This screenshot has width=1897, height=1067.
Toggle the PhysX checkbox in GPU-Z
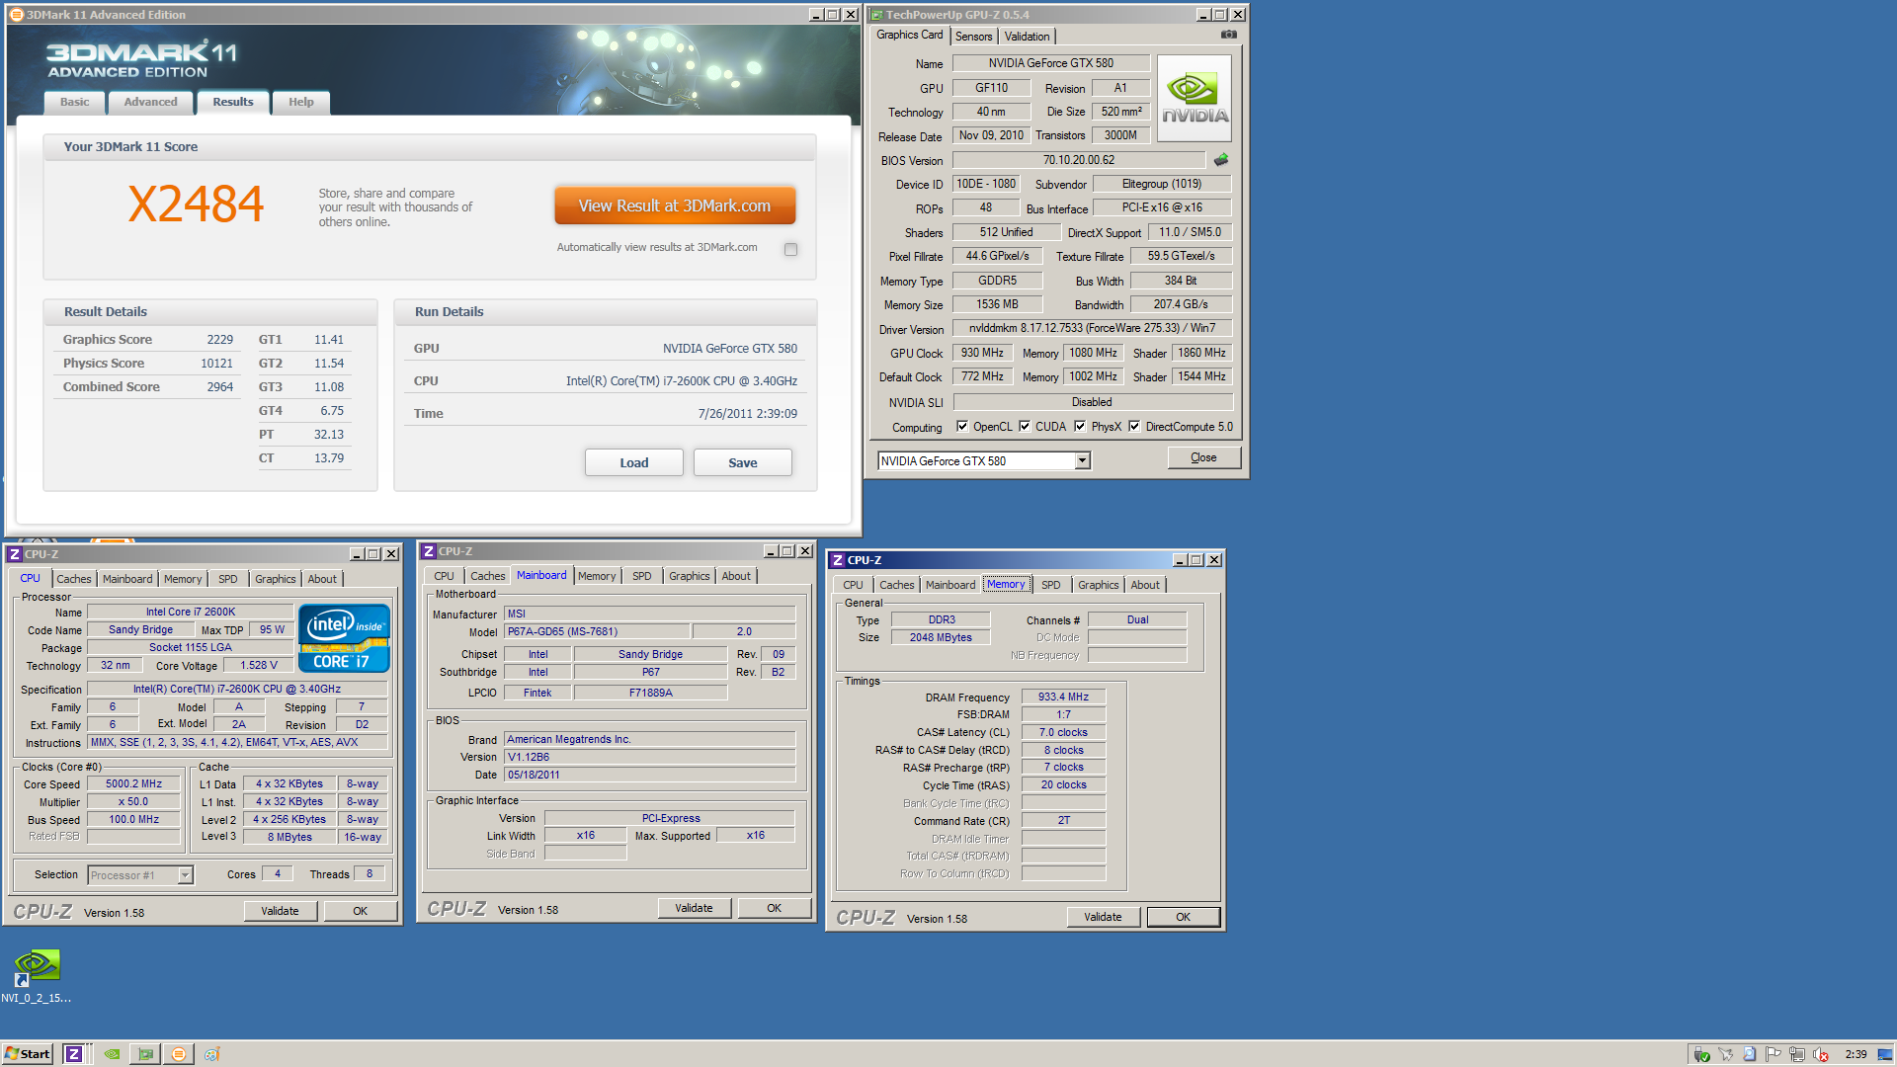coord(1080,427)
